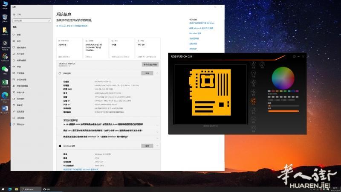The width and height of the screenshot is (341, 192).
Task: Open File Explorer from the taskbar
Action: point(17,189)
